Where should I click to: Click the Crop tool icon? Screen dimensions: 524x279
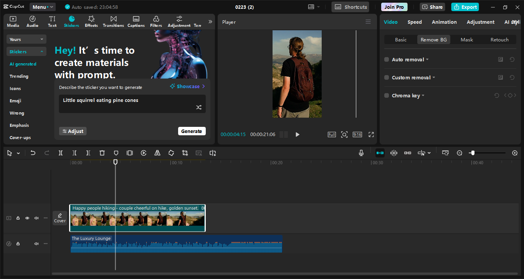coord(185,153)
